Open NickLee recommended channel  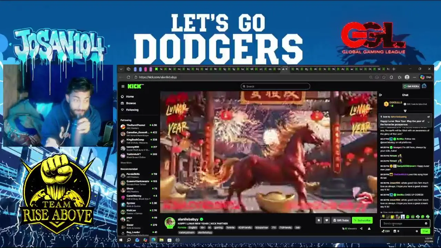(139, 211)
